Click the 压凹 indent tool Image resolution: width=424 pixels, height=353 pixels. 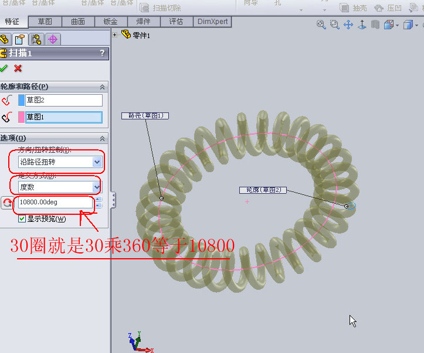388,8
